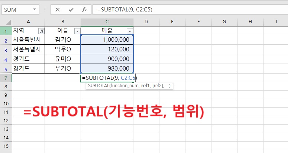Select column B header
This screenshot has height=153, width=288.
tap(63, 22)
